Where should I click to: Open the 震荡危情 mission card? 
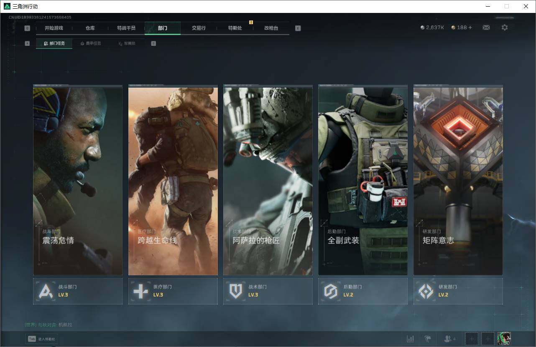[78, 180]
